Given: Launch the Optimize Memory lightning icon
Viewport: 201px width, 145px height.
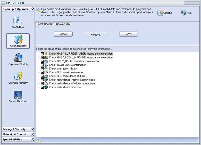Looking at the screenshot, I should click(x=18, y=76).
